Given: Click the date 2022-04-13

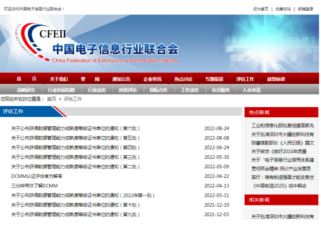Looking at the screenshot, I should (x=217, y=186).
